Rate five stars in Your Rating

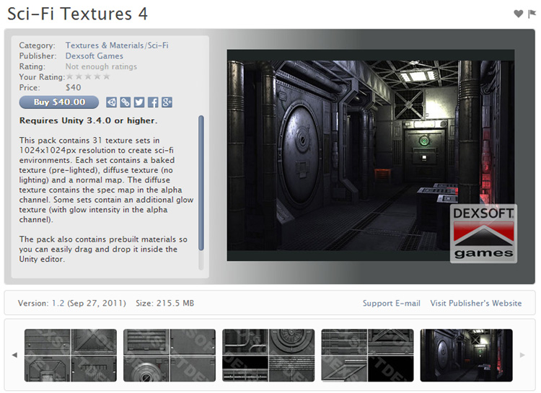107,76
